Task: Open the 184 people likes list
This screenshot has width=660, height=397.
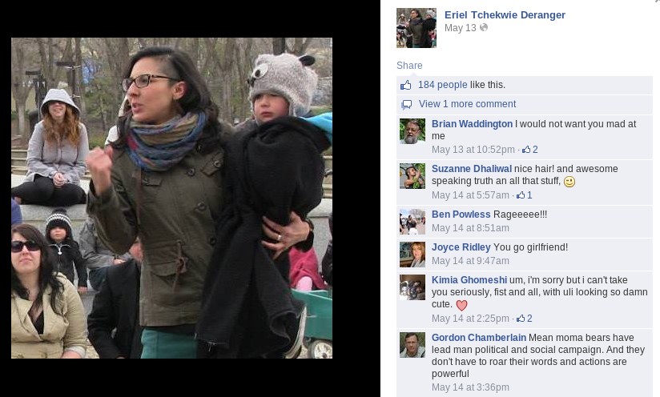Action: (x=442, y=85)
